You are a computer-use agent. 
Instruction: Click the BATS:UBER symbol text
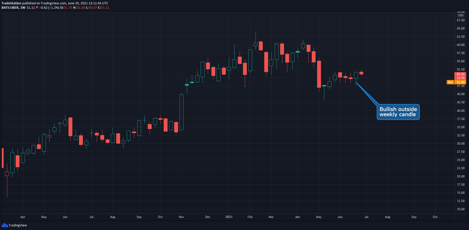10,8
